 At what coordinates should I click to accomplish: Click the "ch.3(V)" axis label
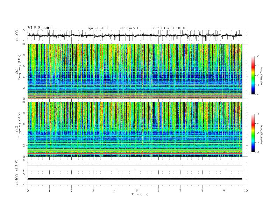pyautogui.click(x=17, y=165)
